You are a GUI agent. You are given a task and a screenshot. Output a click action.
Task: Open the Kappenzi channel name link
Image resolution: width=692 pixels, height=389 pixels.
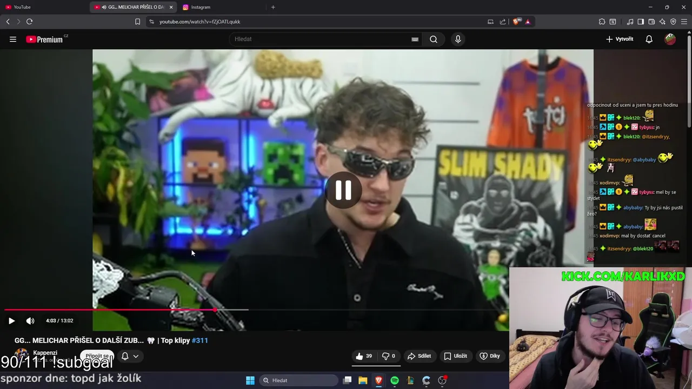pos(45,353)
